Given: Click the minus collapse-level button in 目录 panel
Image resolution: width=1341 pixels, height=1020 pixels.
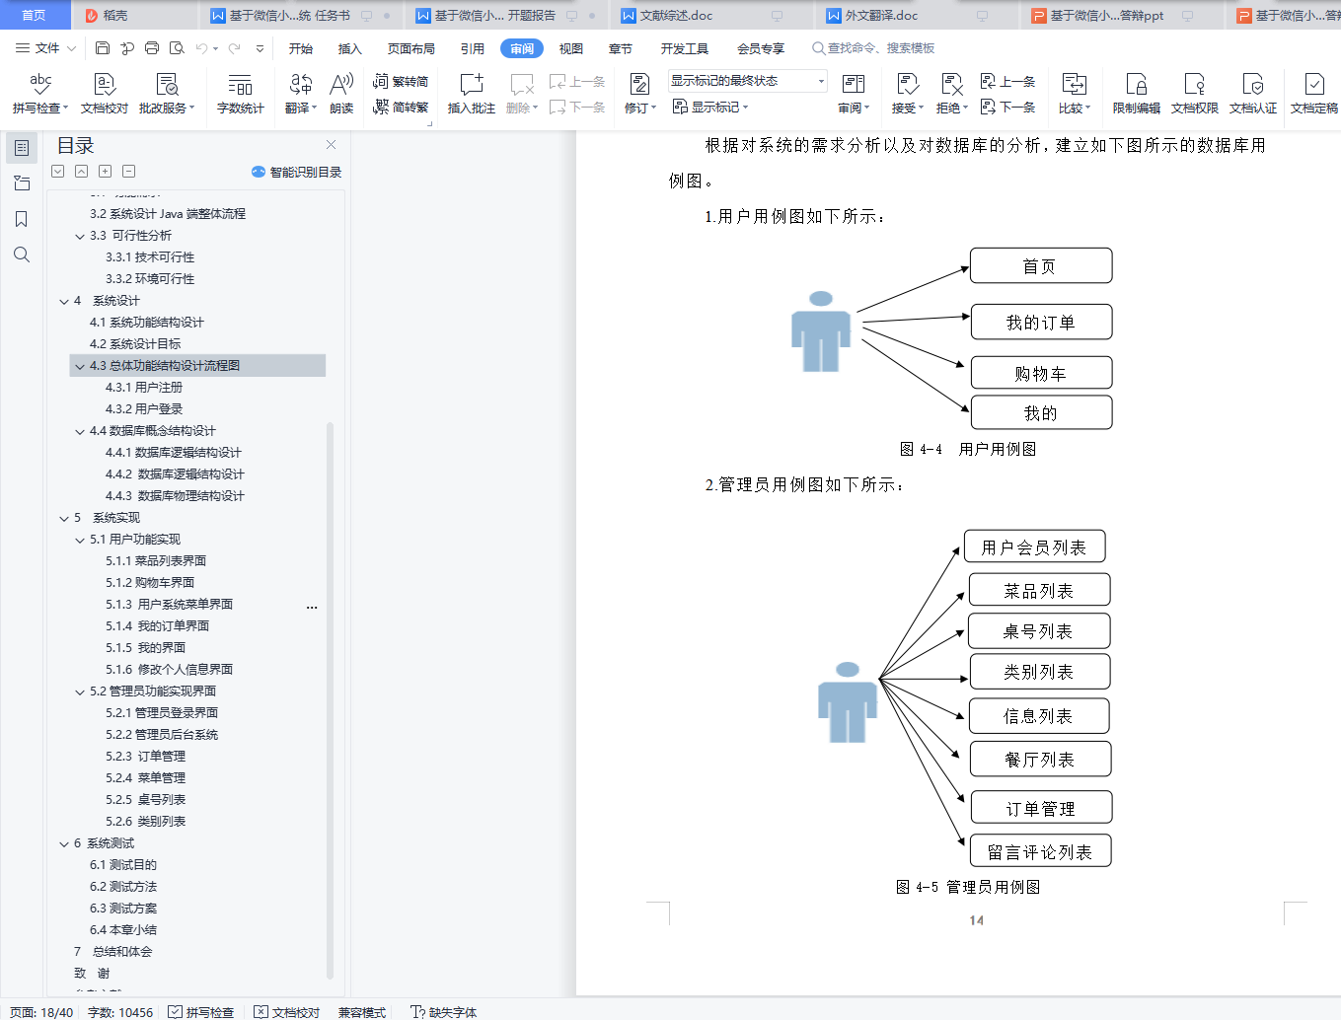Looking at the screenshot, I should point(129,172).
